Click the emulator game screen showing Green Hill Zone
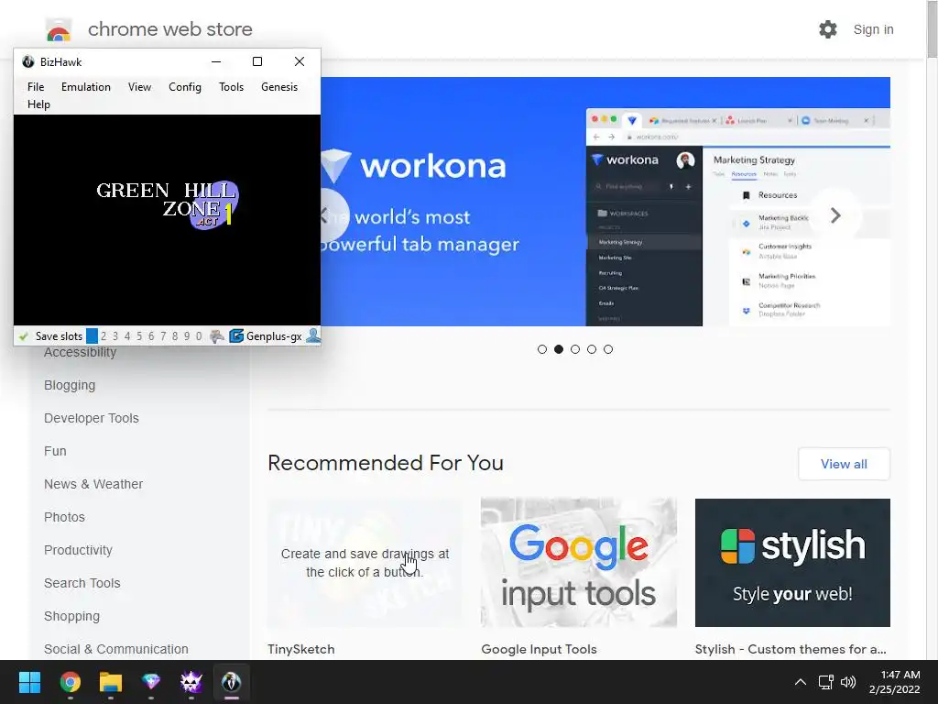 coord(167,220)
